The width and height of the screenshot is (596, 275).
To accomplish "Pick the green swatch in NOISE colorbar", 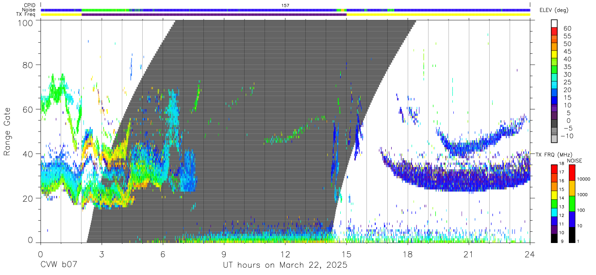I will pyautogui.click(x=571, y=204).
